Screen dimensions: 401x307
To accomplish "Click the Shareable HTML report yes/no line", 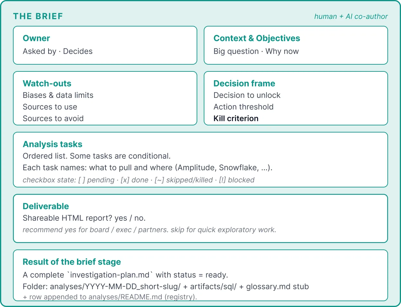I will coord(84,218).
